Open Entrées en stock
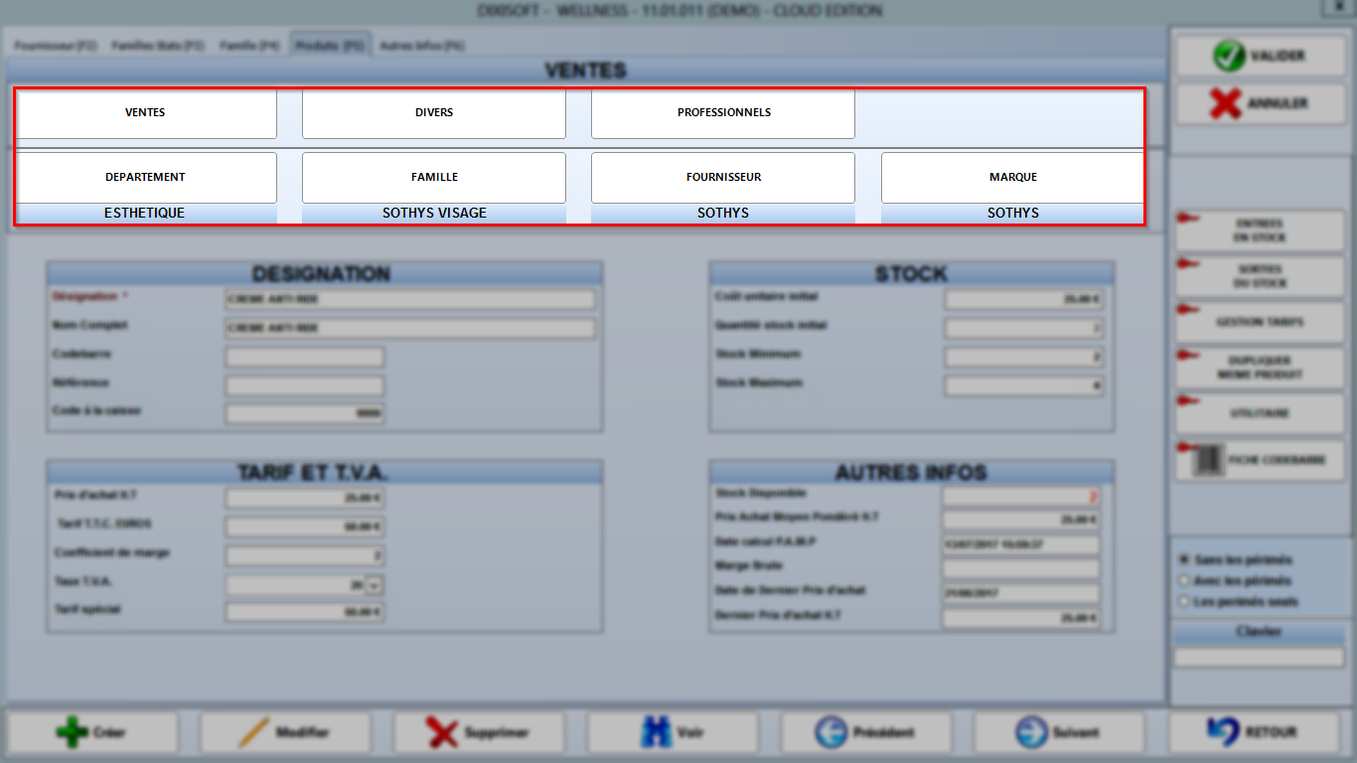 click(1260, 230)
